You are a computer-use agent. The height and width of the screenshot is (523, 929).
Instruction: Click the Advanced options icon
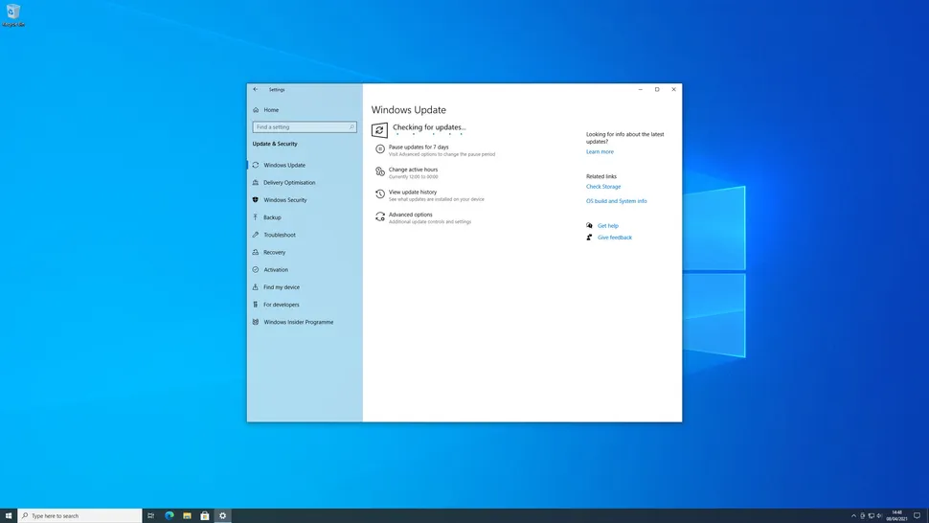380,216
